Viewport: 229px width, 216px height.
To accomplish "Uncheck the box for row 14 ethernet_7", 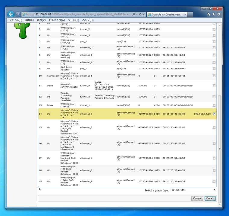I will tap(214, 114).
